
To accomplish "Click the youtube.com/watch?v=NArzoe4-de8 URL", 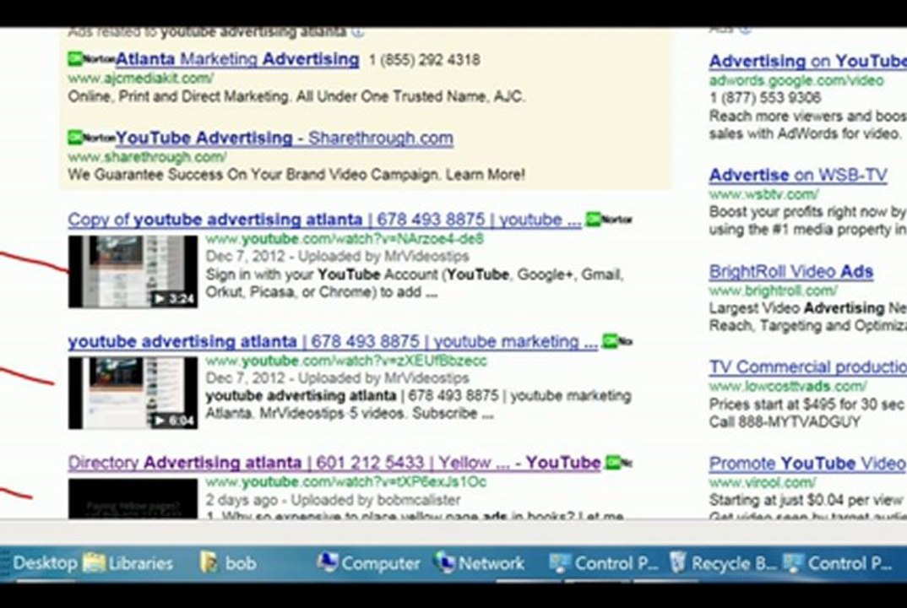I will [x=345, y=239].
